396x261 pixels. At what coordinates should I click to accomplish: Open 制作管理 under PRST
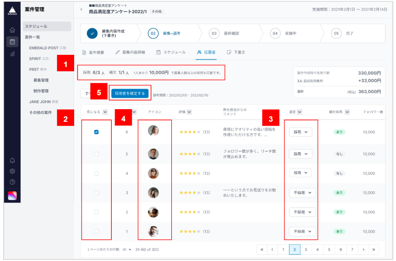click(x=41, y=91)
